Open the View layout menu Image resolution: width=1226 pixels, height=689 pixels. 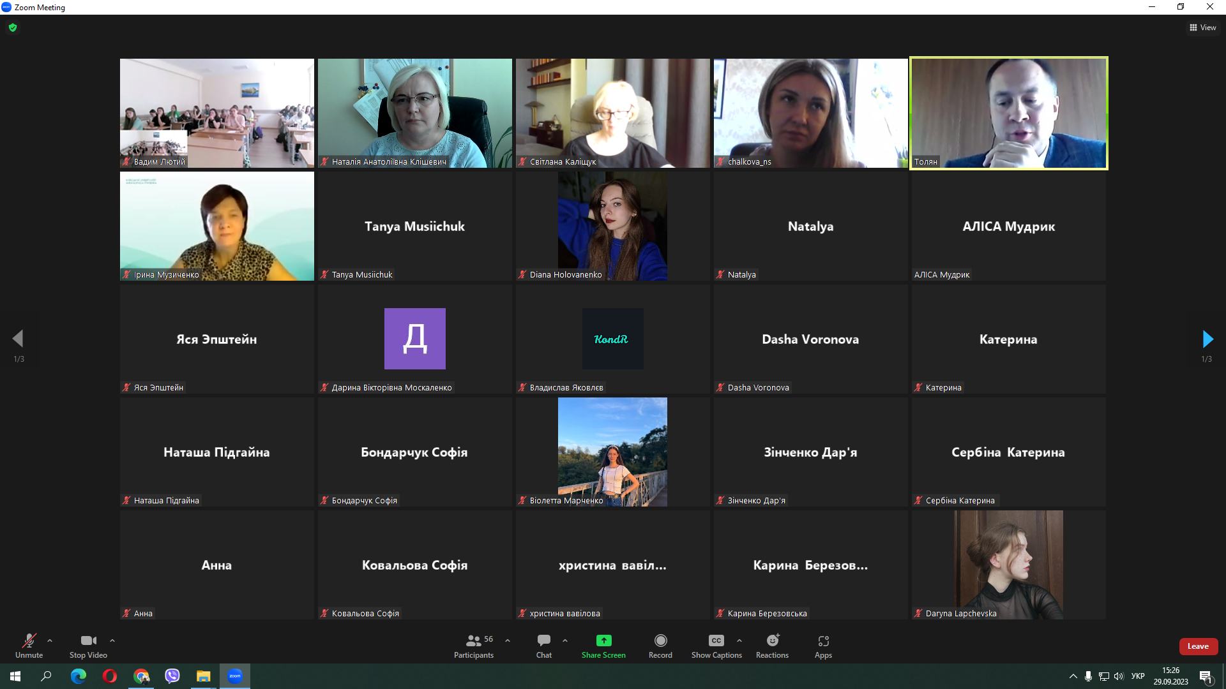1202,27
